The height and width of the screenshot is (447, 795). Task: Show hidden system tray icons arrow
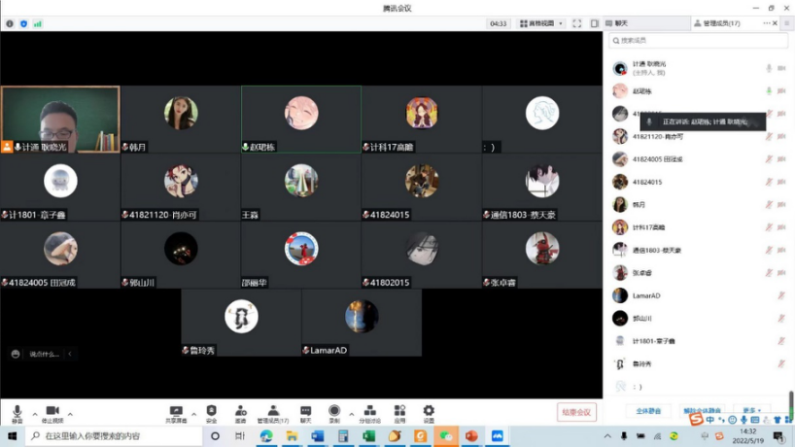click(x=607, y=436)
